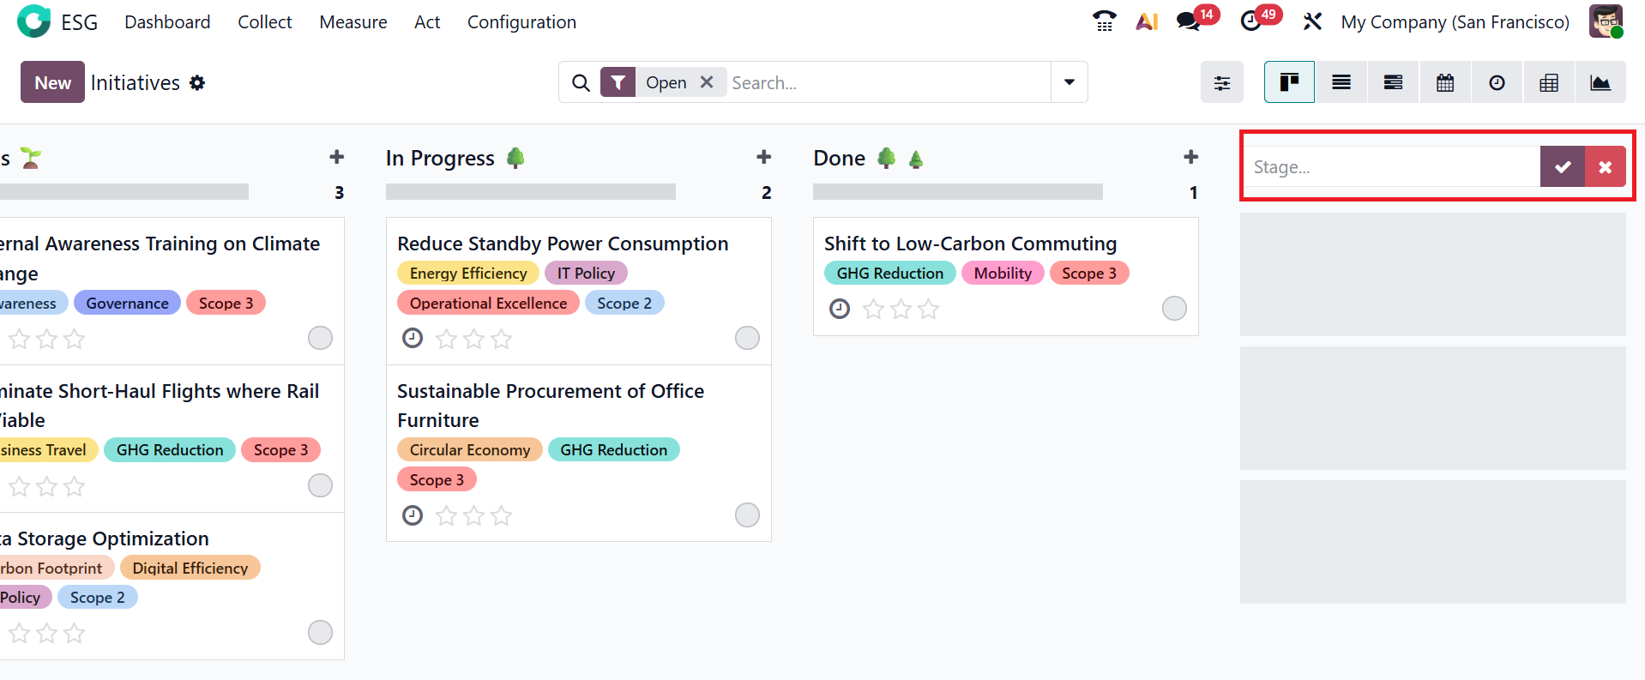Switch to the list view

pos(1341,82)
